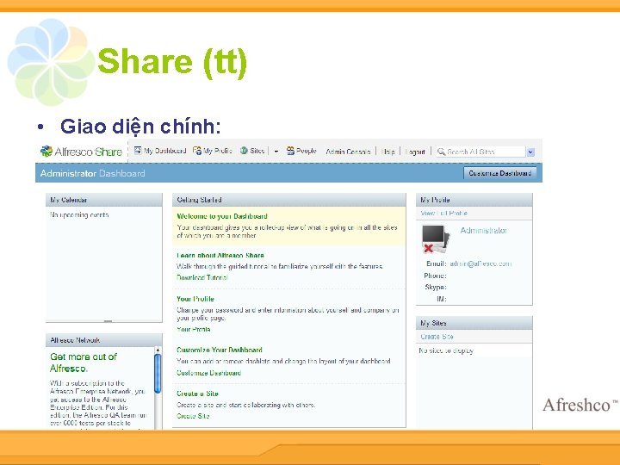Click the 'Administrator Dashboard' title
The width and height of the screenshot is (620, 465).
92,173
